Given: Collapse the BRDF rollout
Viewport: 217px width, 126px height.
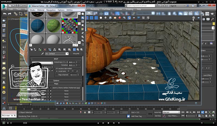Looking at the screenshot, I should pyautogui.click(x=56, y=59).
